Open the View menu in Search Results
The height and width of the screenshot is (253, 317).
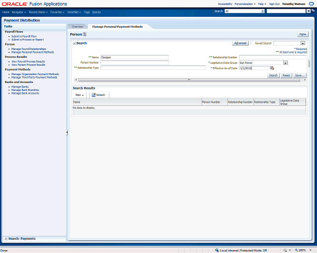79,94
